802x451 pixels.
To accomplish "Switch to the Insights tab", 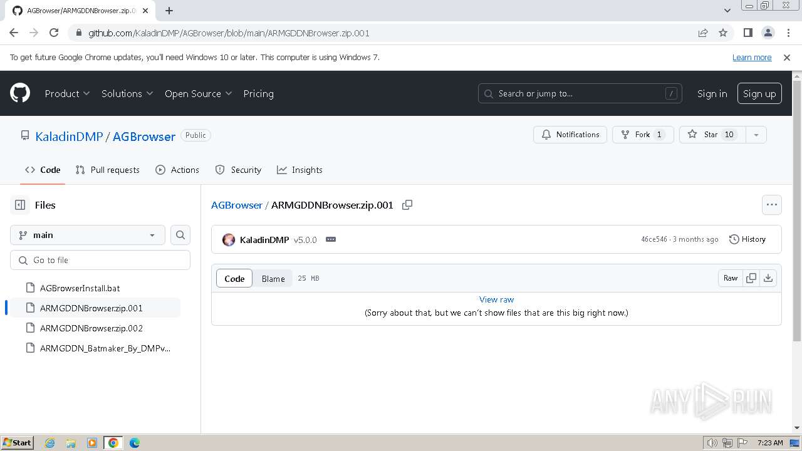I will 299,170.
